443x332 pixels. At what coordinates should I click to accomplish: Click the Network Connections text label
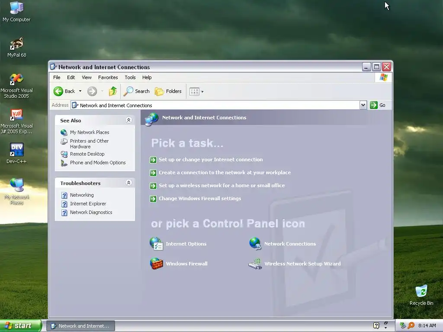coord(290,244)
